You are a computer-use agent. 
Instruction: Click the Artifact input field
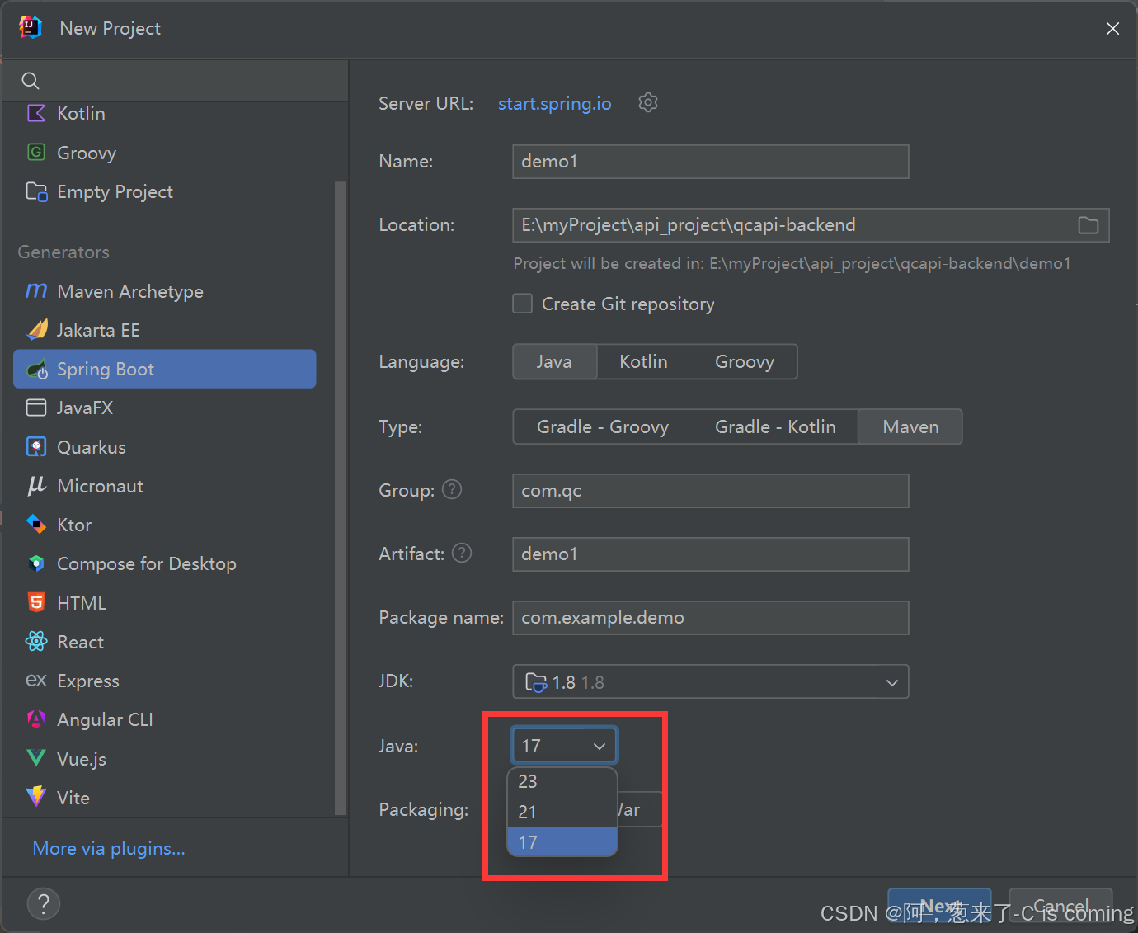pos(711,554)
